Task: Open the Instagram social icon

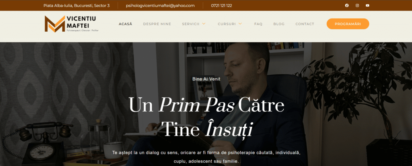Action: (357, 6)
